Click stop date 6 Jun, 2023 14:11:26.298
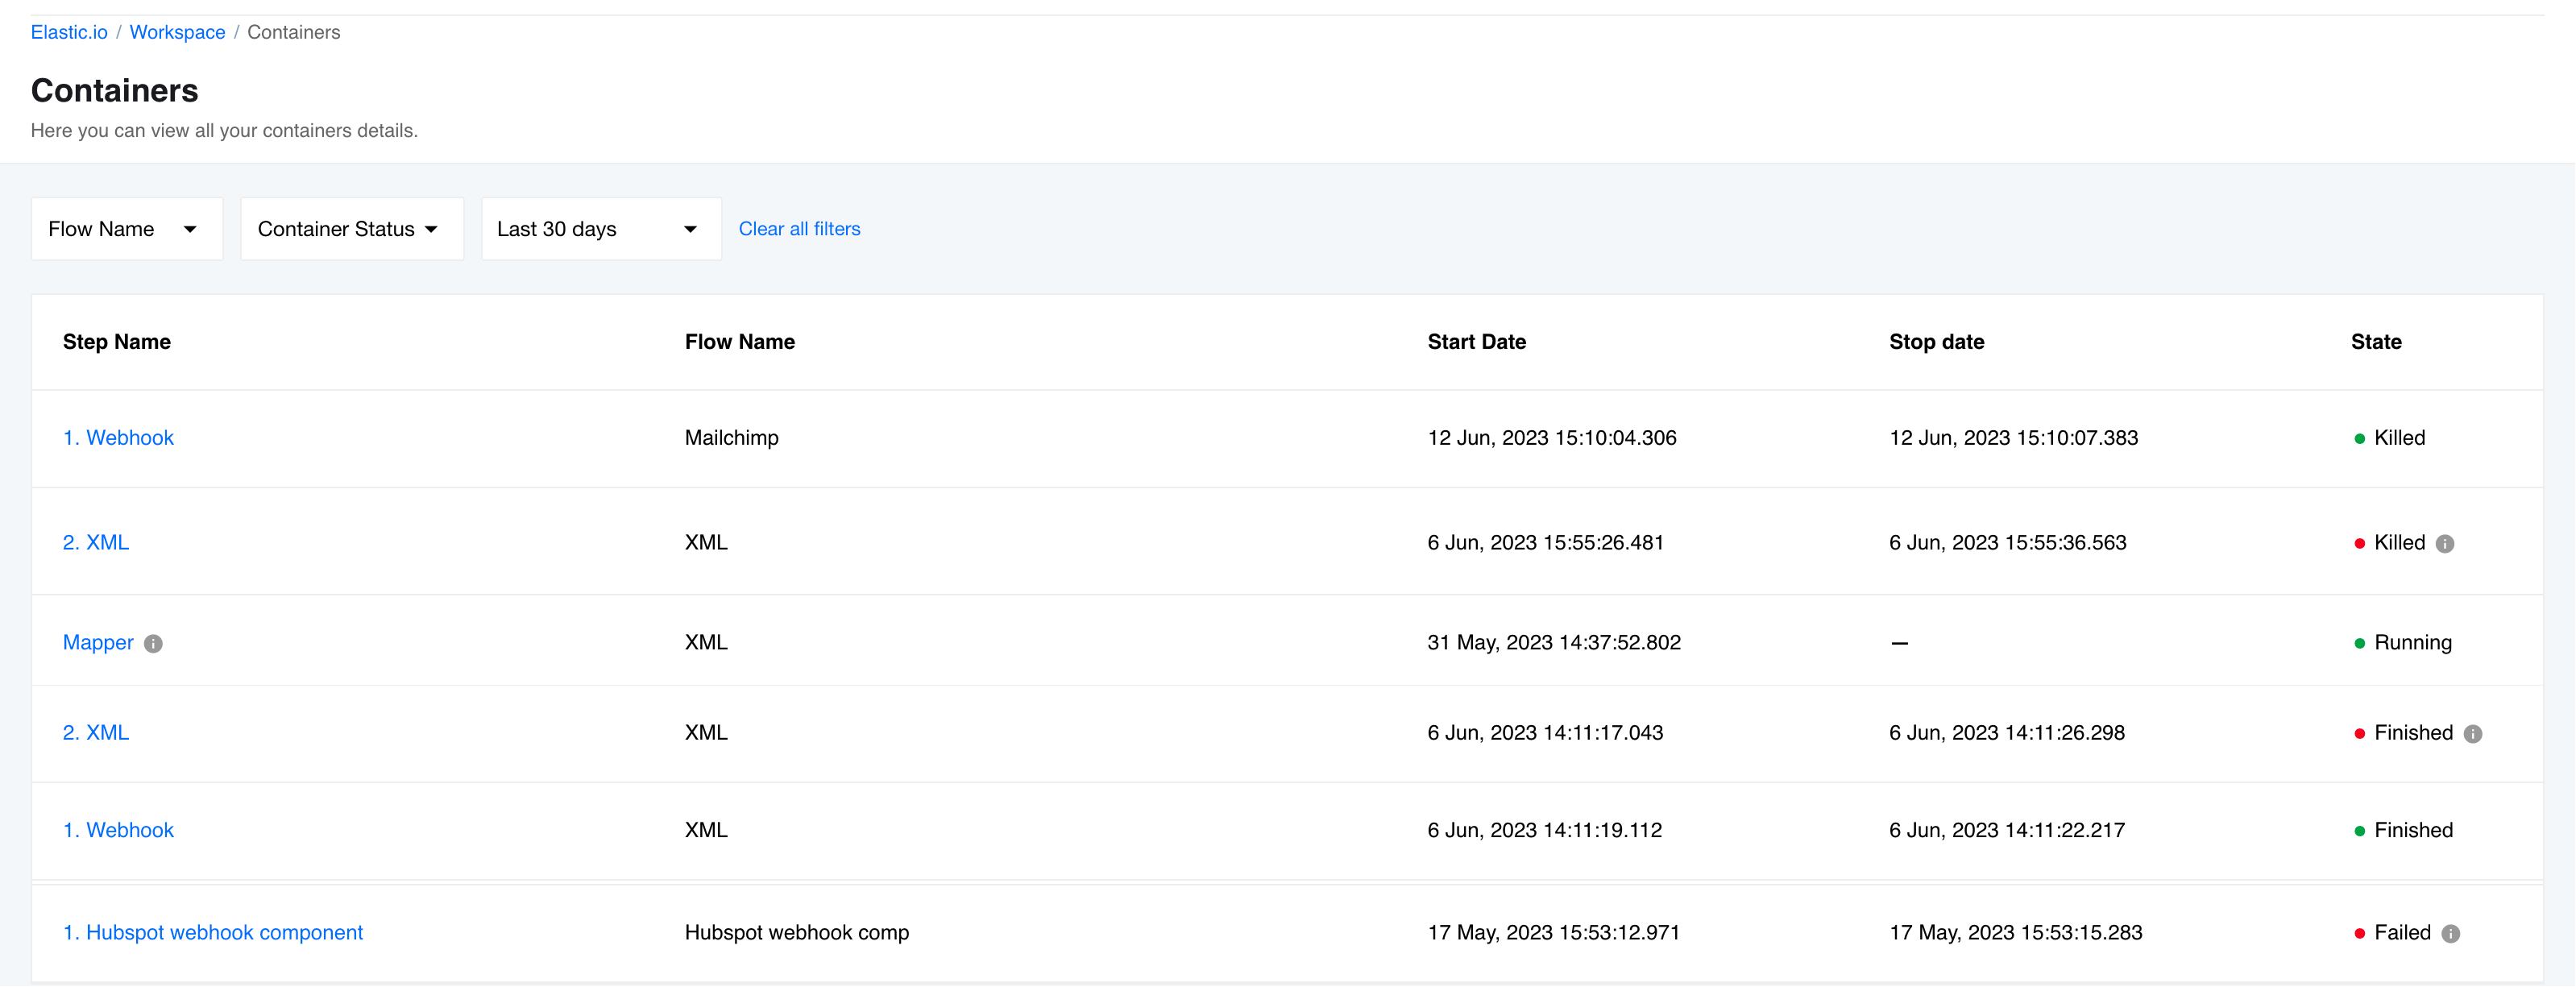 click(x=2007, y=733)
